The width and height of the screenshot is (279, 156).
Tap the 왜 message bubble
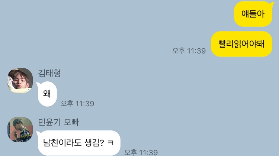pos(47,94)
